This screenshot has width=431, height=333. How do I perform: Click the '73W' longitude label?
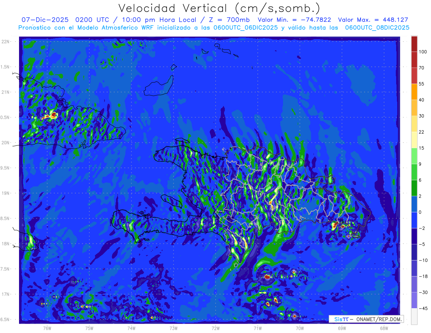point(173,328)
